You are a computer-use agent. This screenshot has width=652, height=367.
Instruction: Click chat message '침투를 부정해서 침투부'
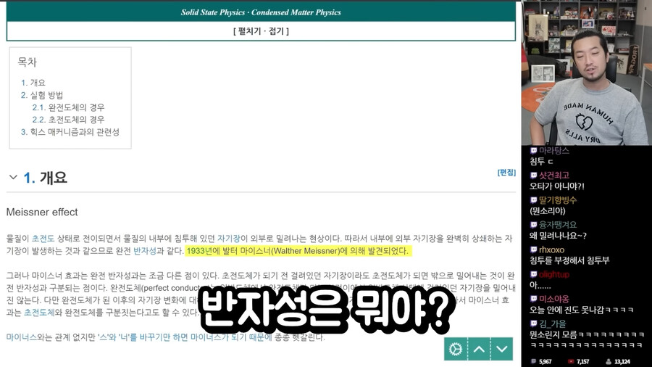click(569, 260)
